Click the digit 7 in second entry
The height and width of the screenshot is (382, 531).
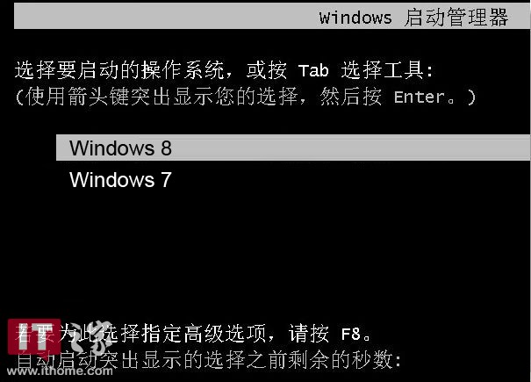coord(166,180)
